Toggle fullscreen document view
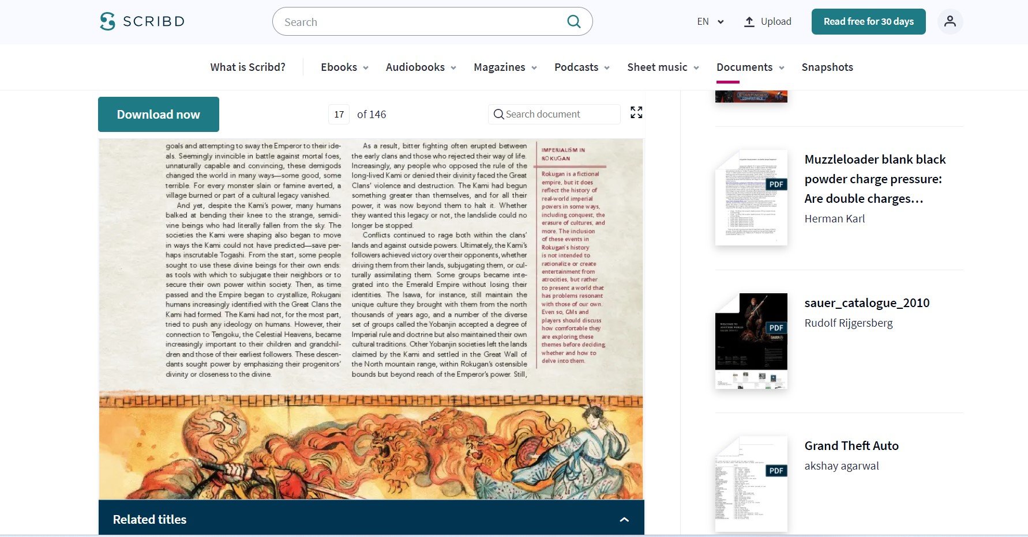 point(636,112)
